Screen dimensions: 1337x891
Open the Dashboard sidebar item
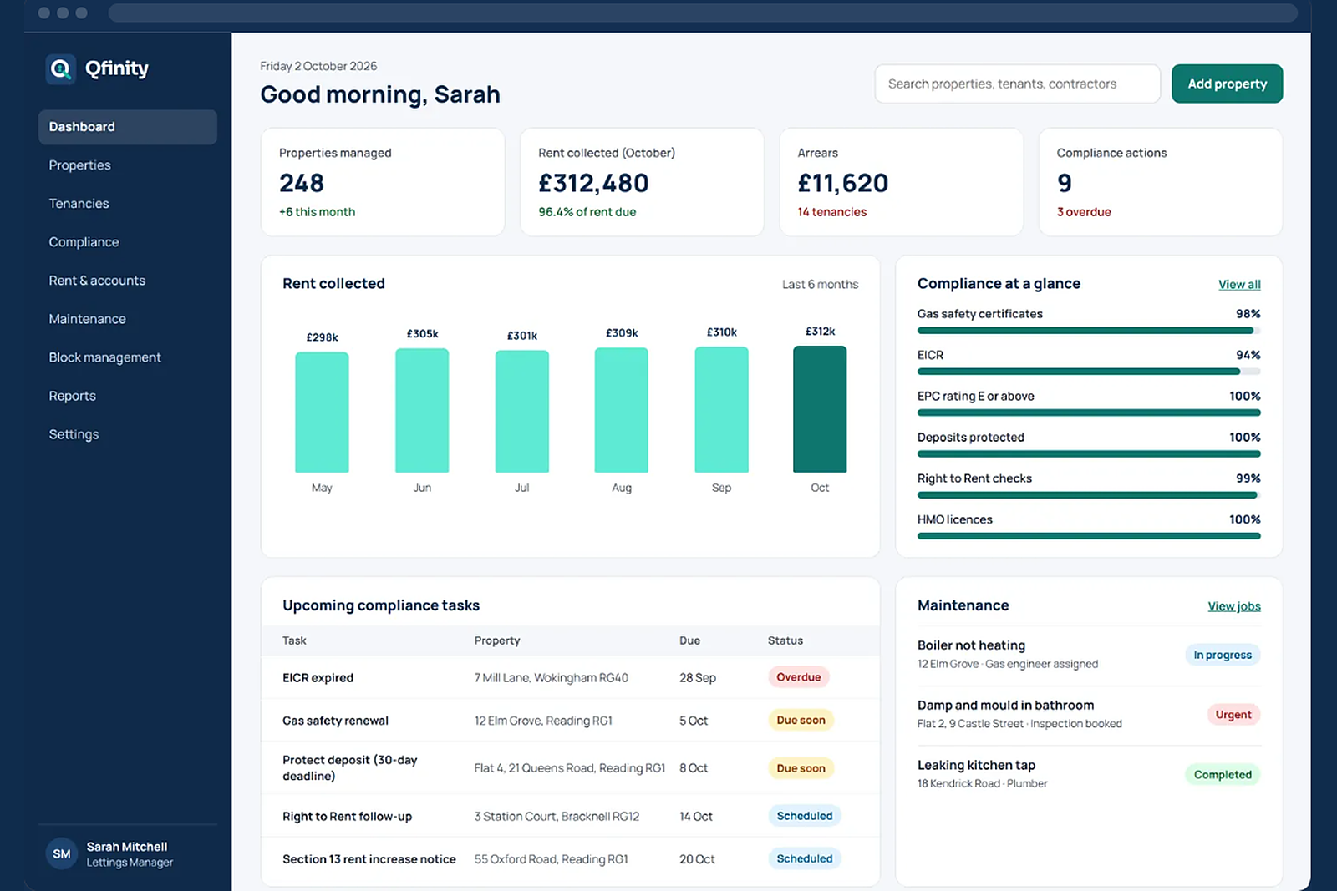click(x=128, y=127)
